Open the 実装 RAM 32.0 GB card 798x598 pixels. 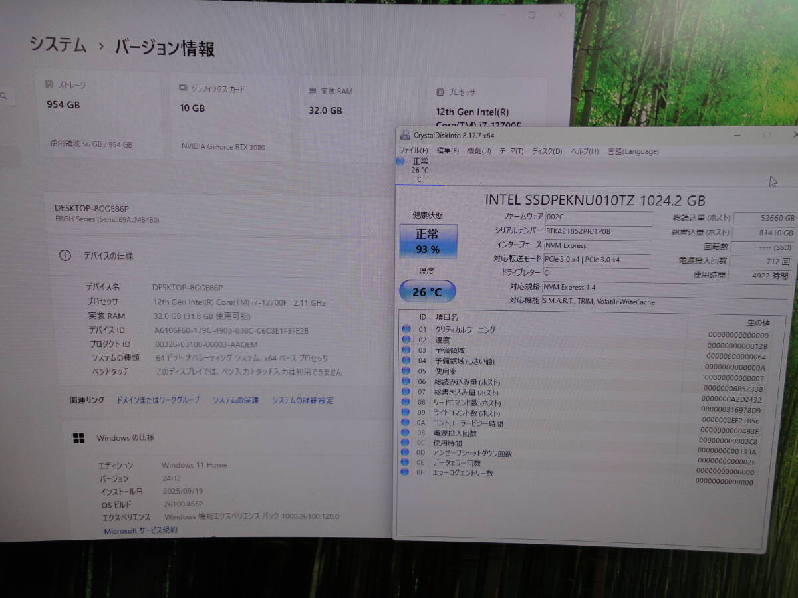[x=358, y=120]
